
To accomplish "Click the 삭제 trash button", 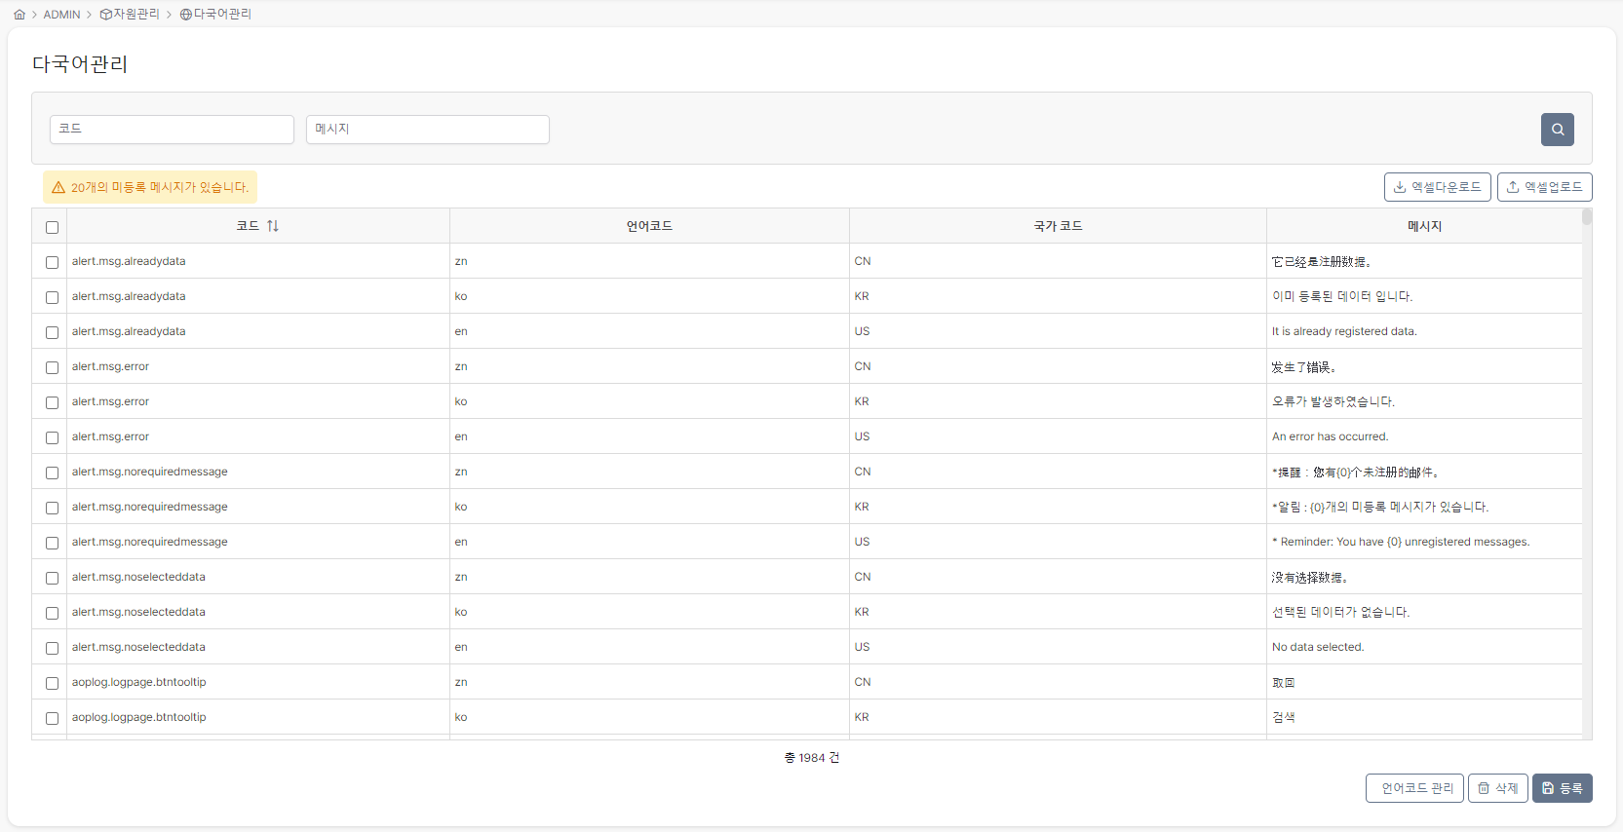I will [x=1497, y=788].
